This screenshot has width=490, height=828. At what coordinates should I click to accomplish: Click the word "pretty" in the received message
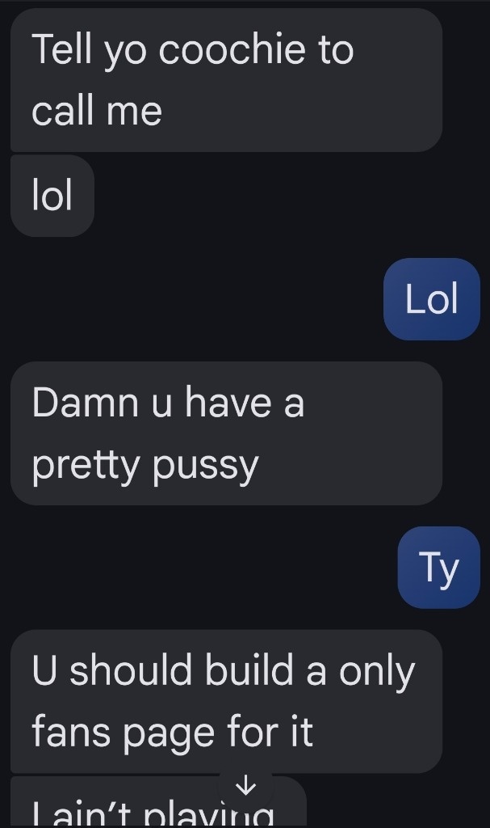click(x=85, y=466)
